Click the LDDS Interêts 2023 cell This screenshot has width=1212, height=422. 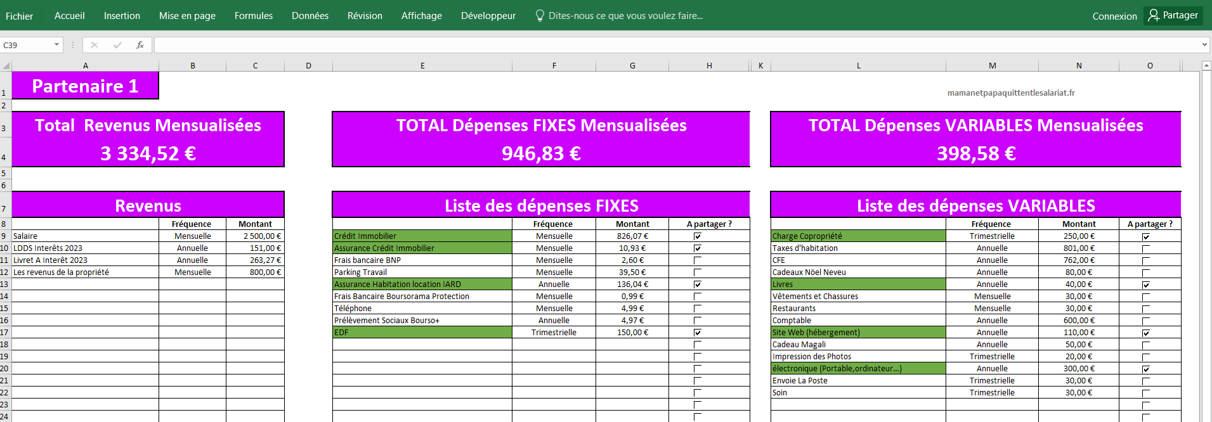[85, 248]
